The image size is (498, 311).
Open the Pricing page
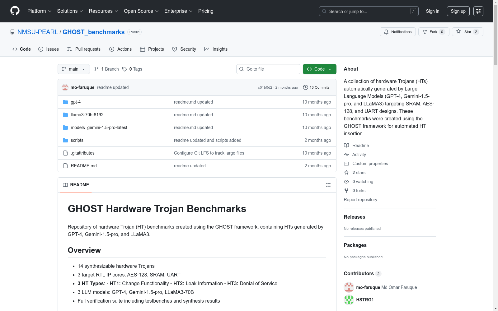click(x=206, y=11)
